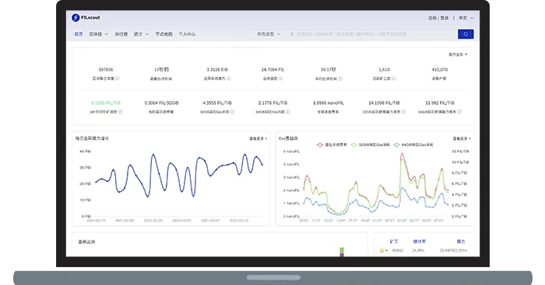Expand the 区块链 navigation dropdown
Screen dimensions: 545x285
[99, 34]
